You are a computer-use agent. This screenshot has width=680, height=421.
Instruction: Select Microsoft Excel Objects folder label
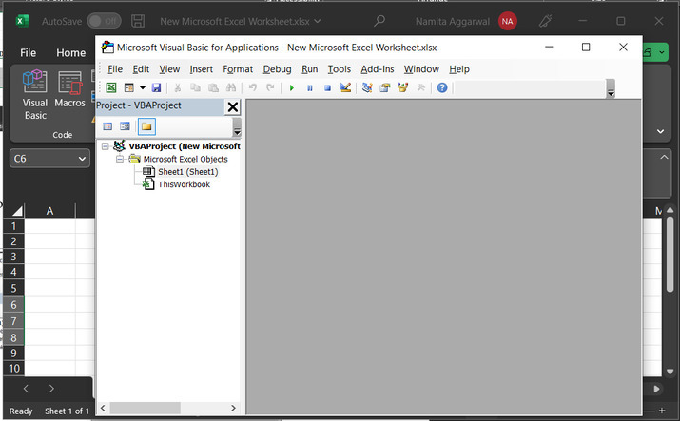185,159
